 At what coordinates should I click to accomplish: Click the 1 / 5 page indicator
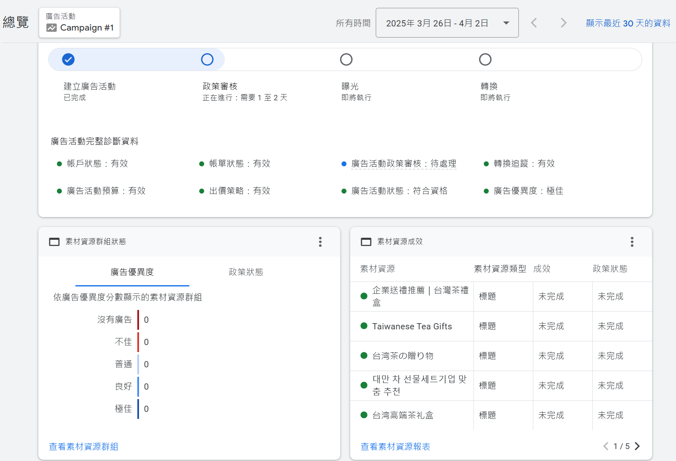point(622,446)
